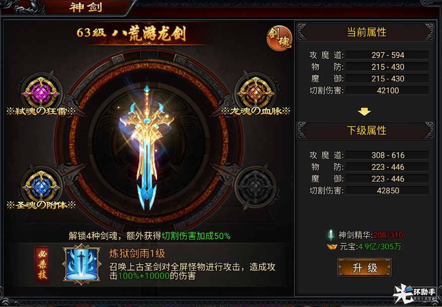Screen dimensions: 442x307
Task: Click the yellow down arrow between attributes
Action: pyautogui.click(x=364, y=112)
